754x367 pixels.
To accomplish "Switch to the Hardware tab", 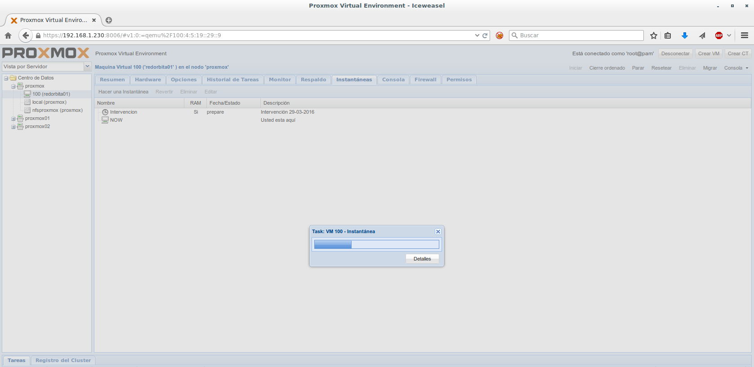I will coord(147,80).
